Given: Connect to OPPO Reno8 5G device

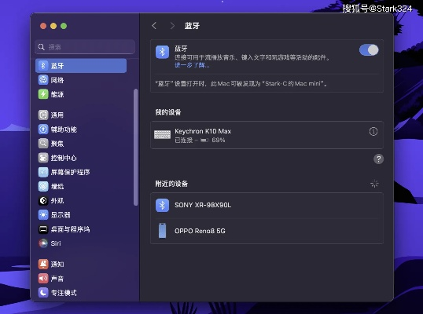Looking at the screenshot, I should coord(267,231).
